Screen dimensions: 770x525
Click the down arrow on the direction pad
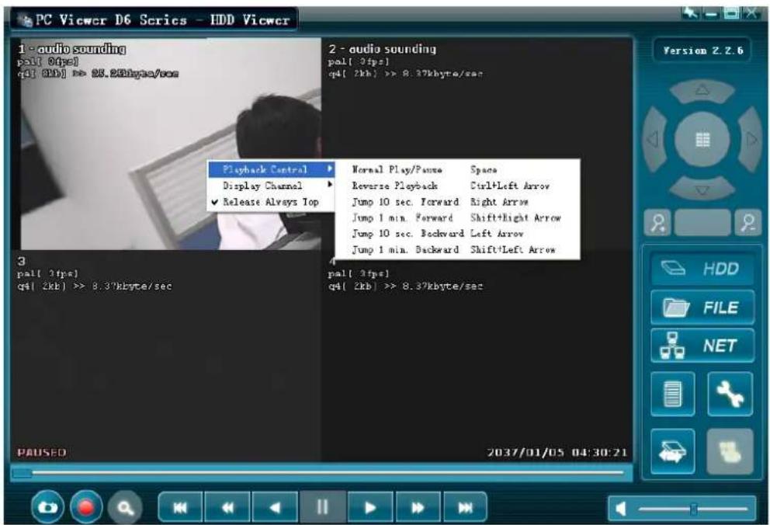702,189
